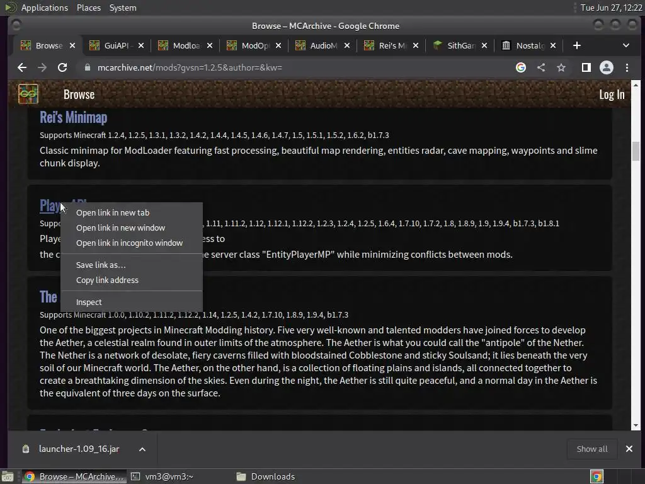Choose Open link in incognito window
Image resolution: width=645 pixels, height=484 pixels.
132,243
